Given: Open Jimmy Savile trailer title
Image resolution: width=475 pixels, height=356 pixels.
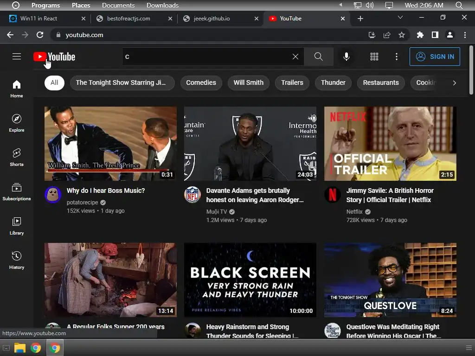Looking at the screenshot, I should click(x=390, y=195).
